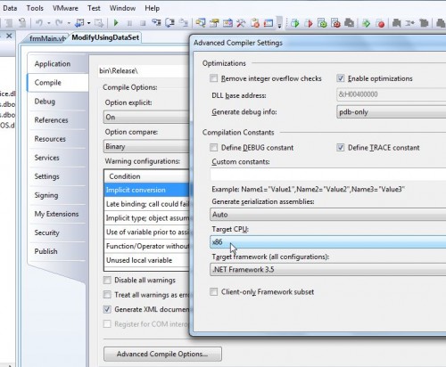Click the Stop Debugging square icon
Screen dimensions: 446x367
point(143,23)
